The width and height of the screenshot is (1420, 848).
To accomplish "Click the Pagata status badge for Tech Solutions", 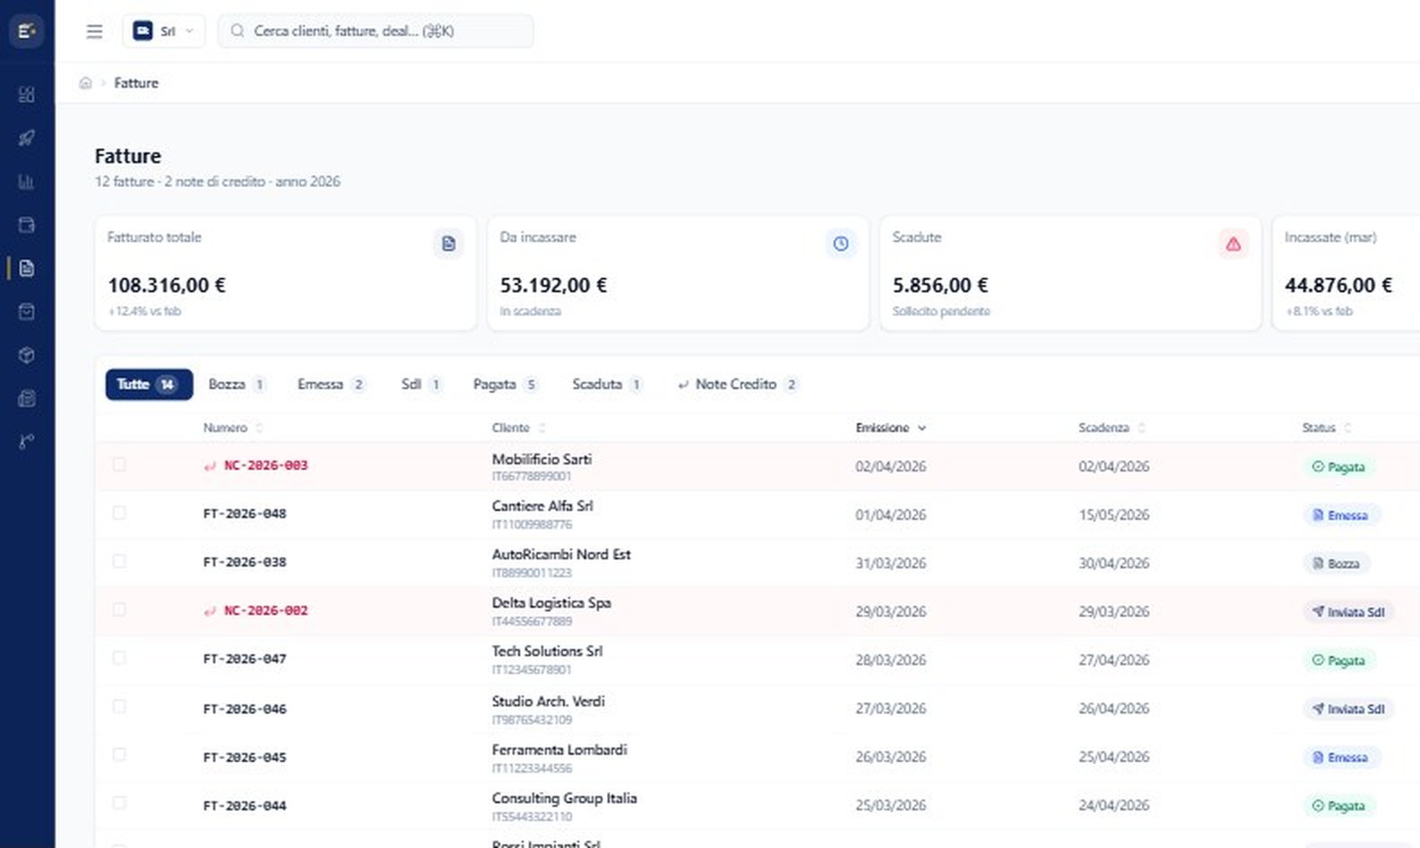I will coord(1338,661).
